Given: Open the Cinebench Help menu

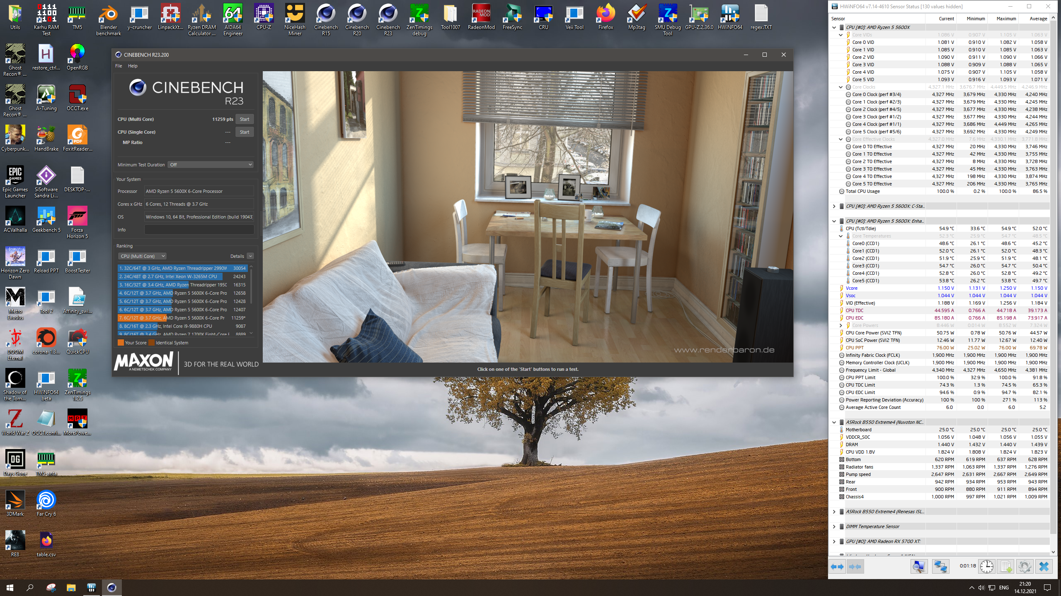Looking at the screenshot, I should [x=133, y=66].
